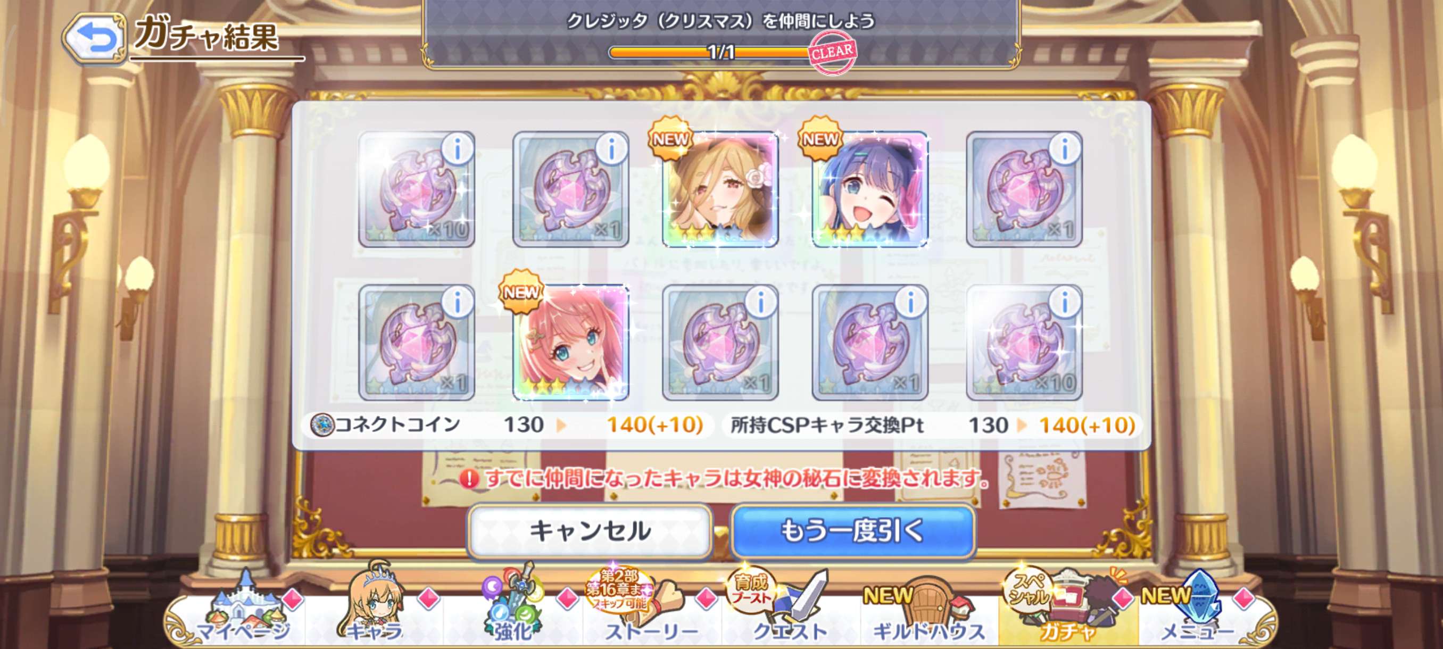Tap the bottom-left x1 memory stone item
This screenshot has height=649, width=1443.
(416, 343)
